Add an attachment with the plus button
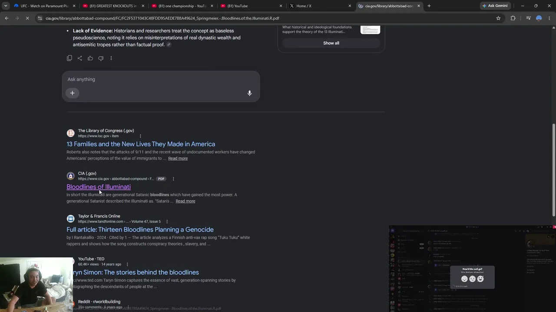The height and width of the screenshot is (312, 556). (x=73, y=93)
